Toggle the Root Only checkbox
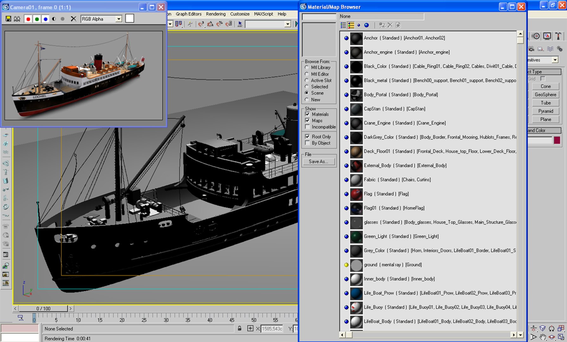This screenshot has height=342, width=567. click(x=307, y=136)
